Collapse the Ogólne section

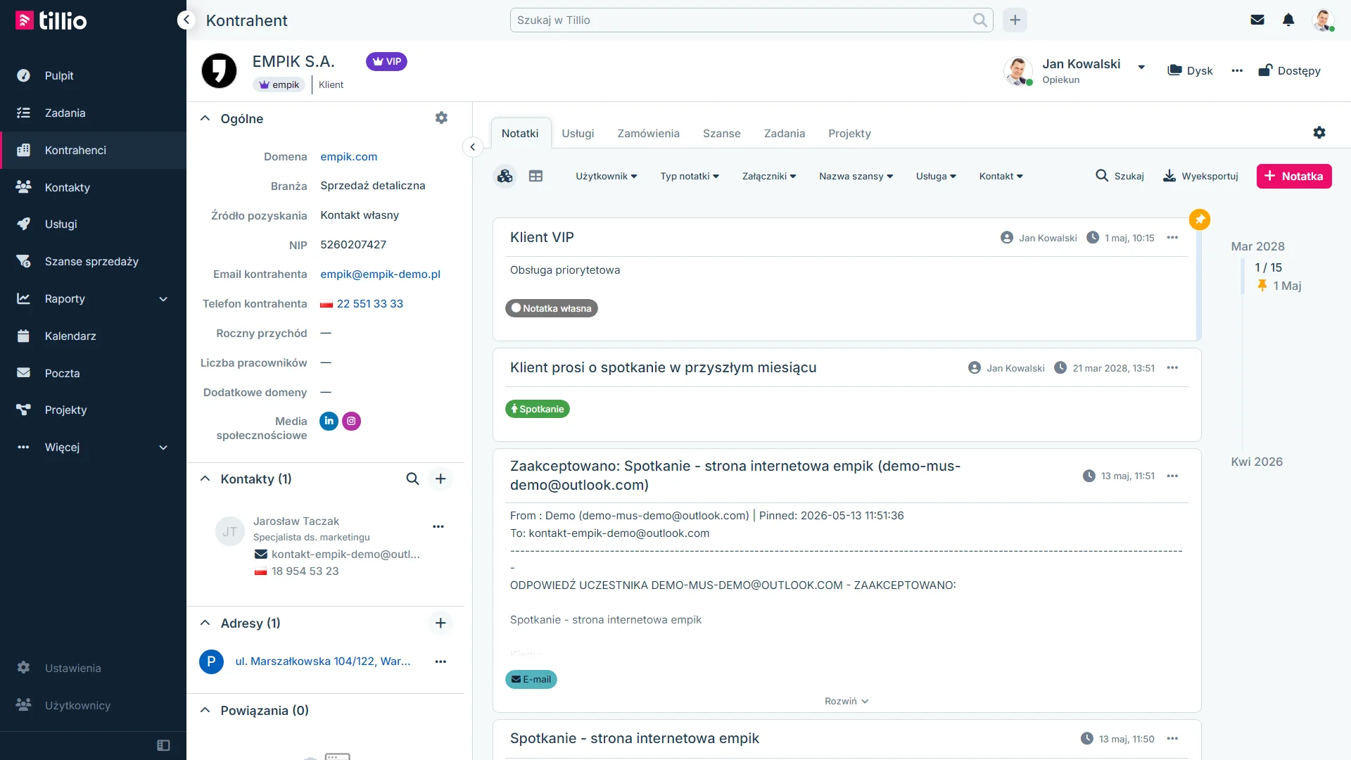coord(205,118)
